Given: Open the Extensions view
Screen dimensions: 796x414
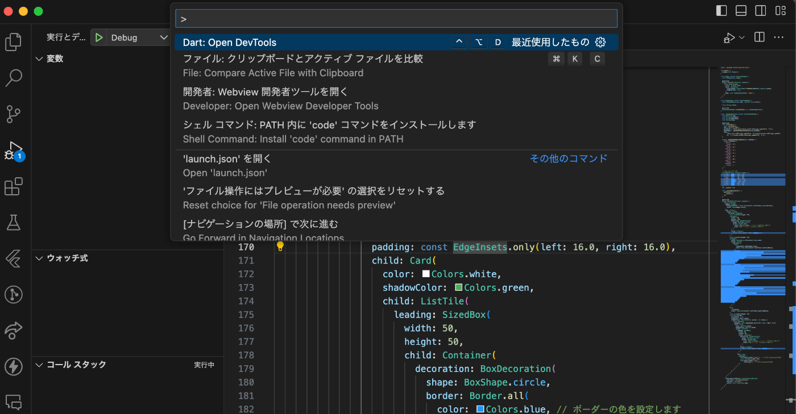Looking at the screenshot, I should point(14,186).
